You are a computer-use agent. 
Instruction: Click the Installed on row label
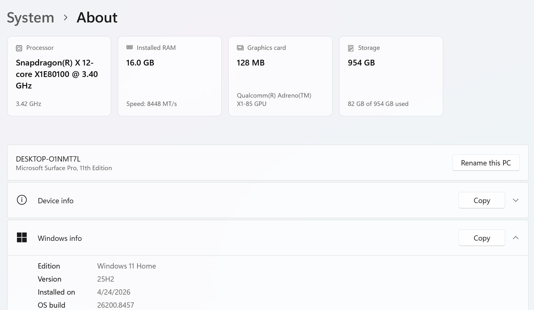pos(56,292)
